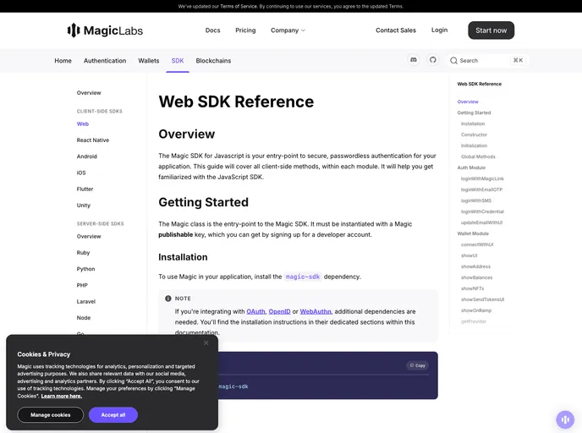Viewport: 582px width, 433px height.
Task: Click the NOTE info icon
Action: [168, 299]
